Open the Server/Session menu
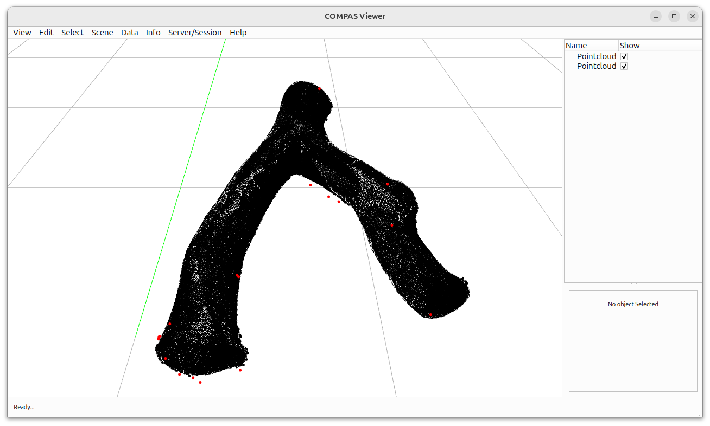Viewport: 710px width, 426px height. click(195, 33)
